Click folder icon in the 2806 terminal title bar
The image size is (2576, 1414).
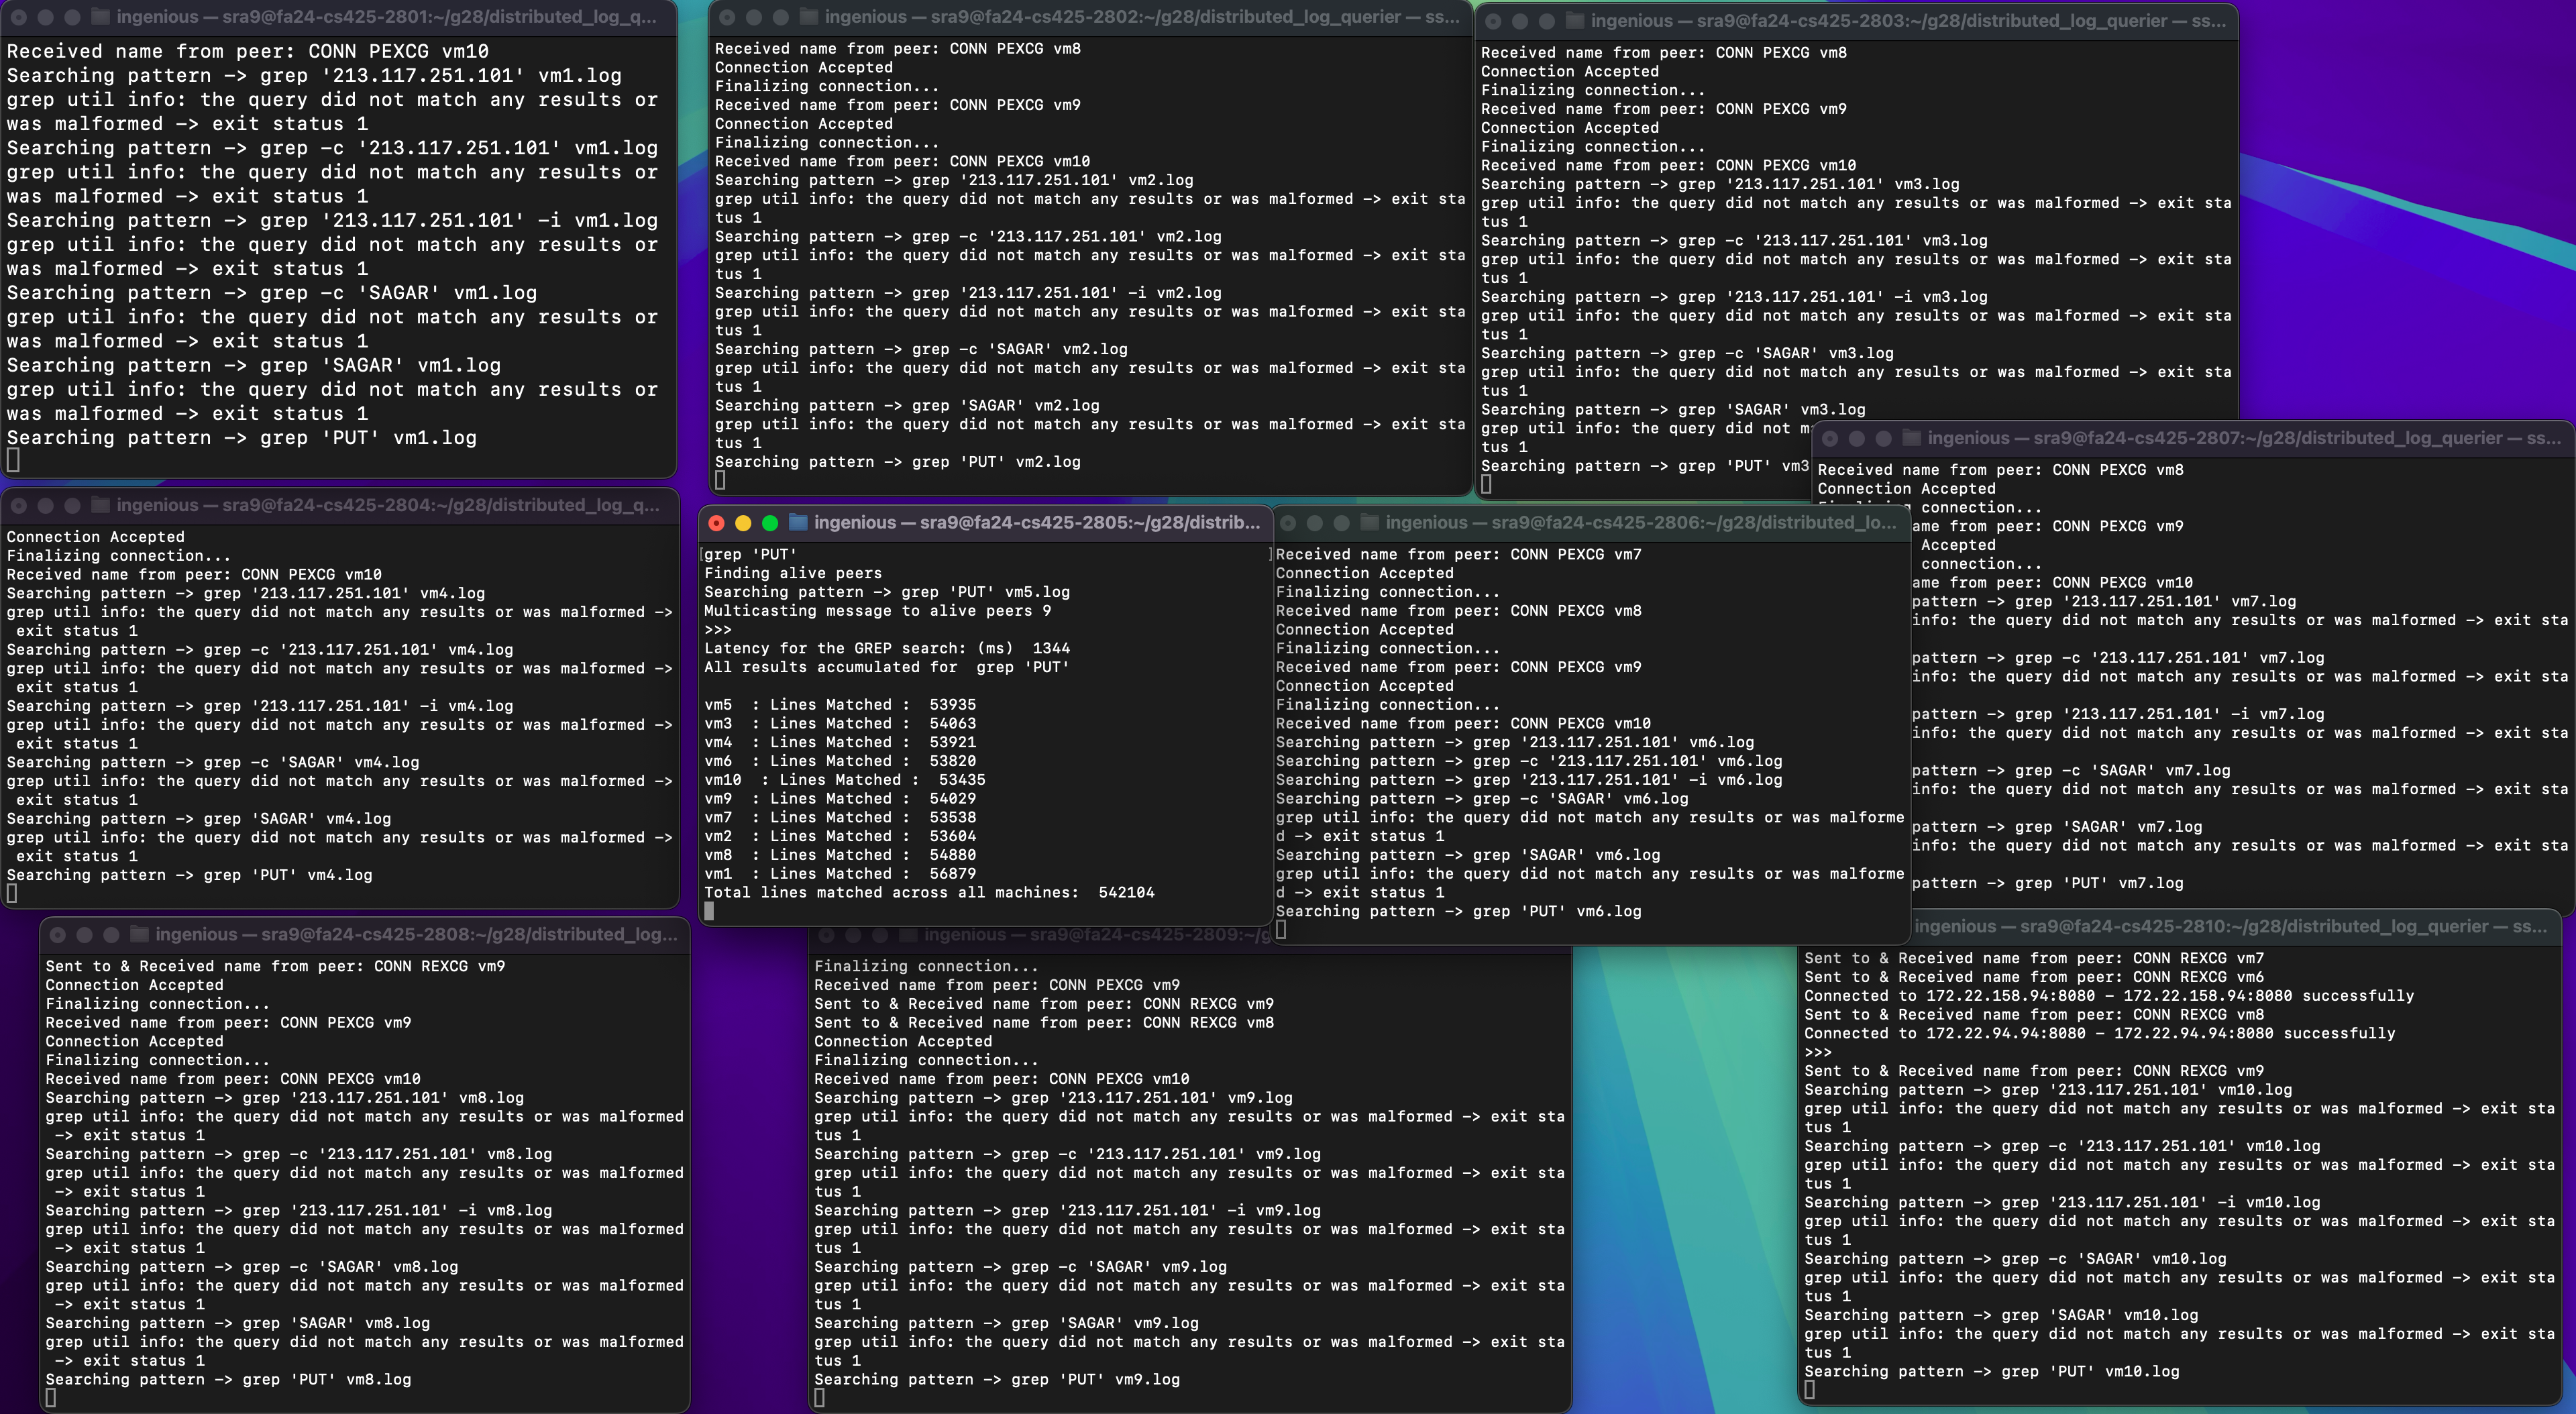[1369, 522]
